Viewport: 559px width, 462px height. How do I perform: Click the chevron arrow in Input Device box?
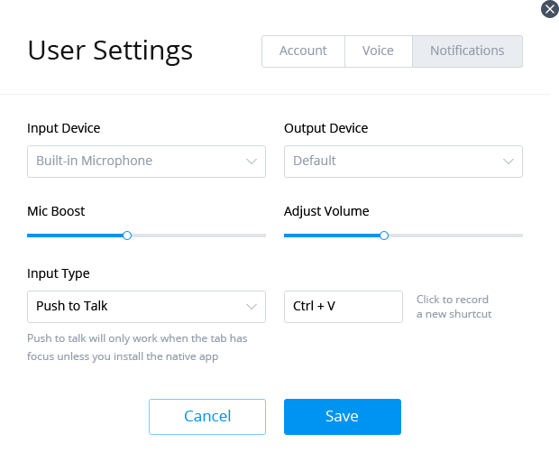(252, 162)
